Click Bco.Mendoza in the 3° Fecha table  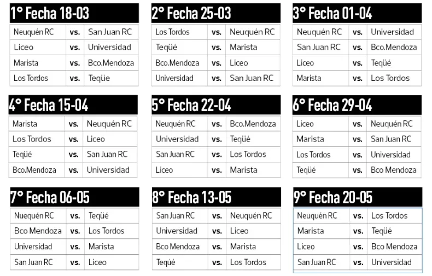coord(394,47)
